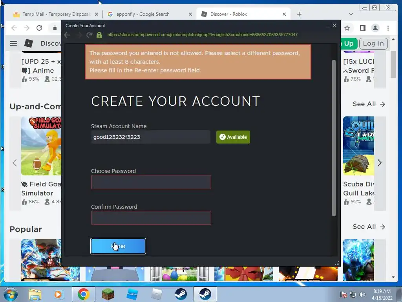The width and height of the screenshot is (402, 302).
Task: Click the Steam window back arrow
Action: tap(67, 35)
